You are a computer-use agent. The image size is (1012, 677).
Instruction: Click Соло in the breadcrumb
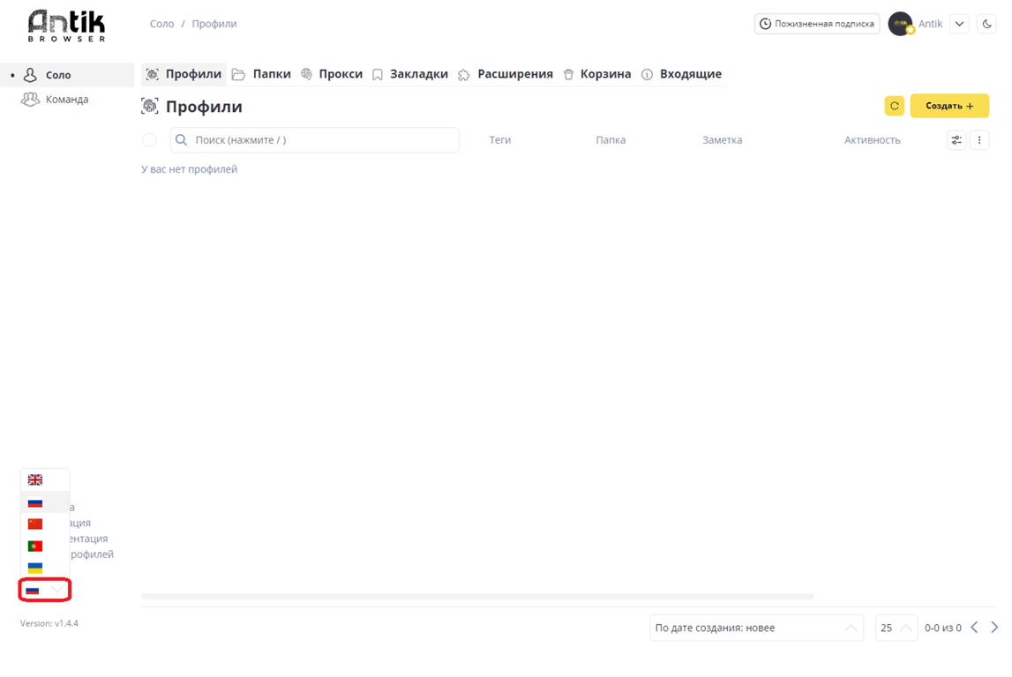(162, 24)
